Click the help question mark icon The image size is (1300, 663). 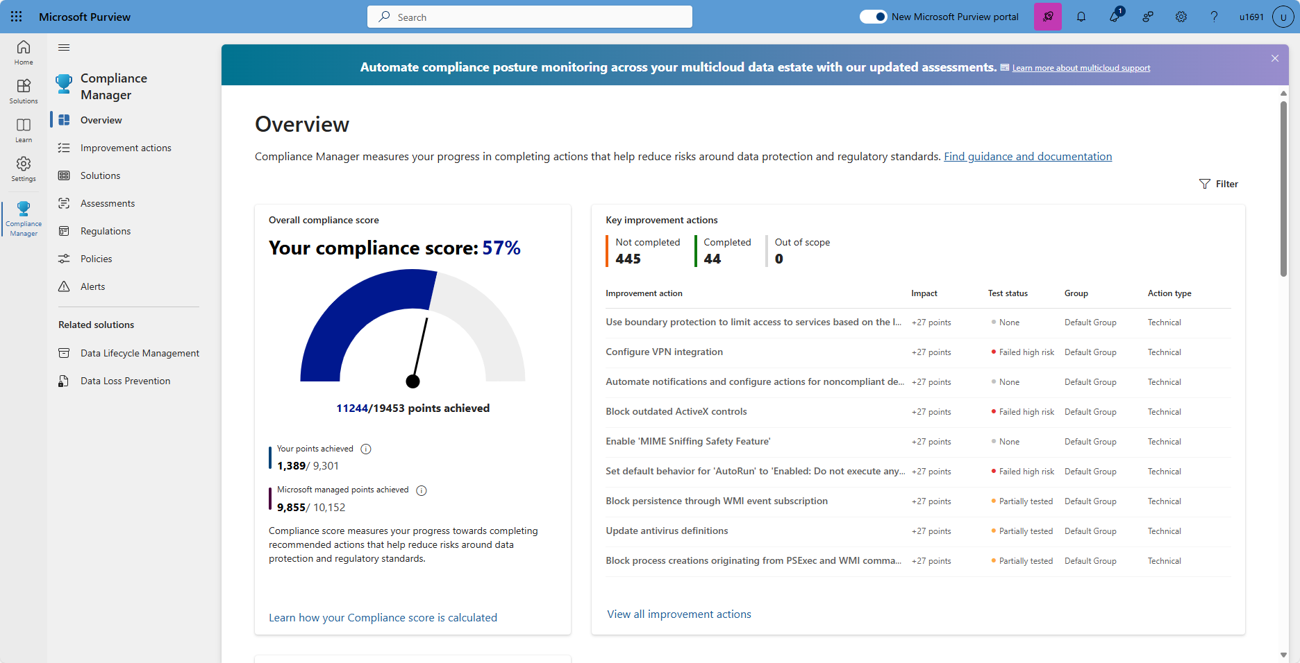(x=1214, y=16)
